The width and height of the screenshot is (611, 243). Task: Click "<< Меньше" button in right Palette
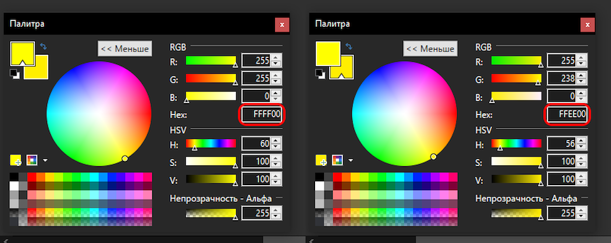[x=430, y=49]
